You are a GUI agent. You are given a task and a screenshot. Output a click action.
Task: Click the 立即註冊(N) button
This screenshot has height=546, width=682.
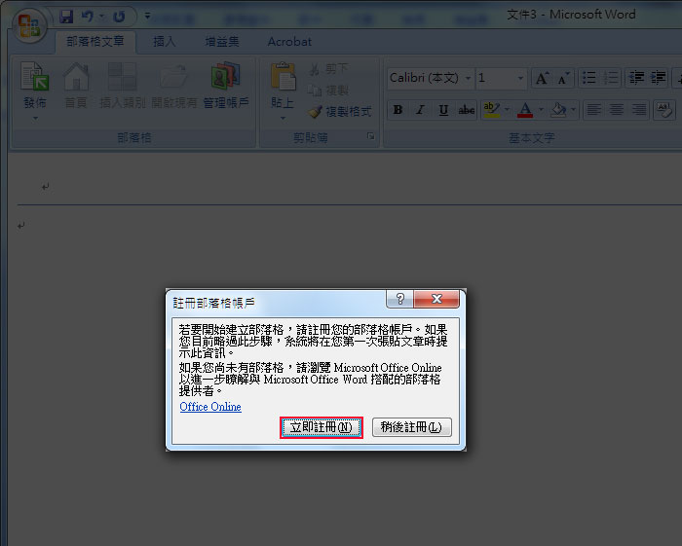tap(321, 427)
